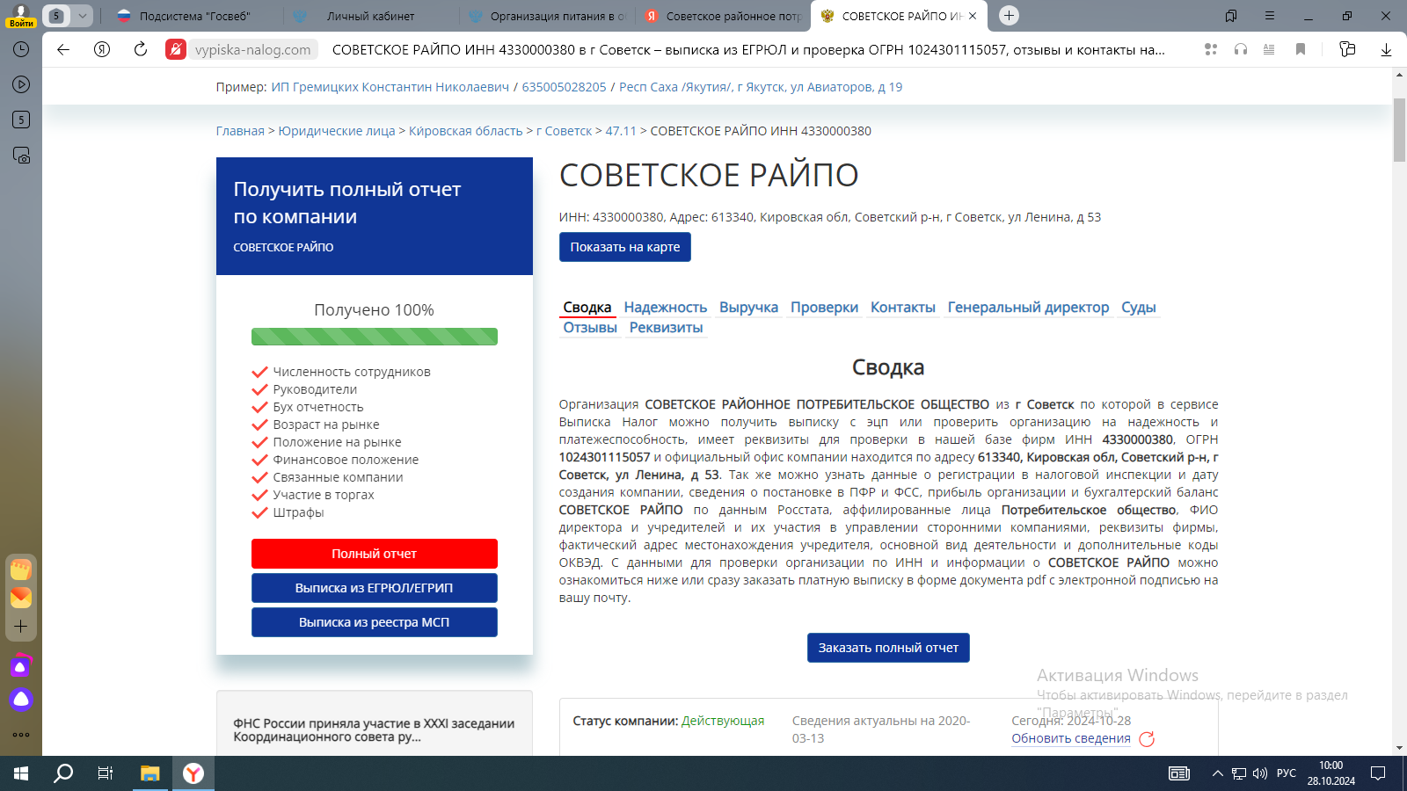This screenshot has height=791, width=1407.
Task: Open the Суды section tab
Action: tap(1138, 308)
